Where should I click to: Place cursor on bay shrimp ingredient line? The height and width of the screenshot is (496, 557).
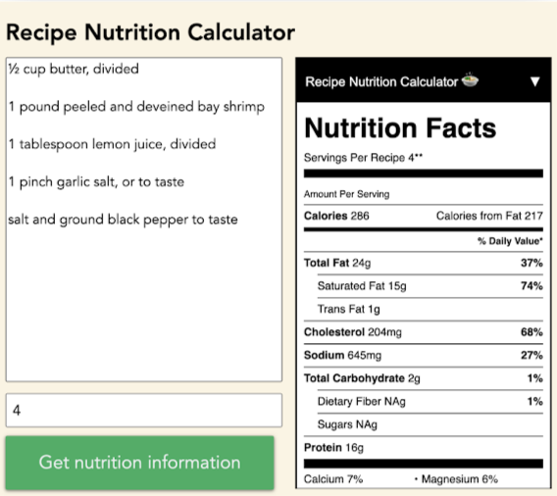[136, 107]
